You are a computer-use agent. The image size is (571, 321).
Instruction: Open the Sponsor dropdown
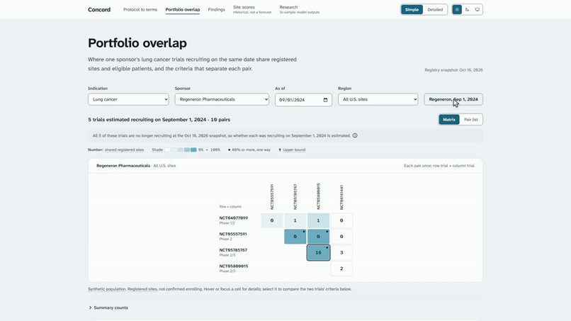coord(222,99)
